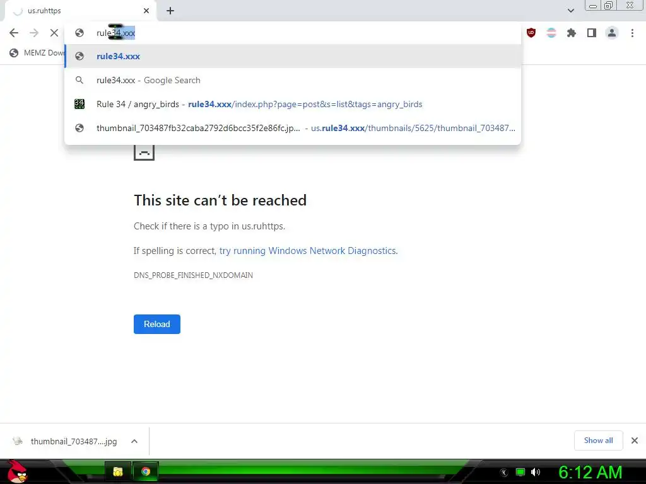646x484 pixels.
Task: Open a new tab with plus button
Action: coord(170,11)
